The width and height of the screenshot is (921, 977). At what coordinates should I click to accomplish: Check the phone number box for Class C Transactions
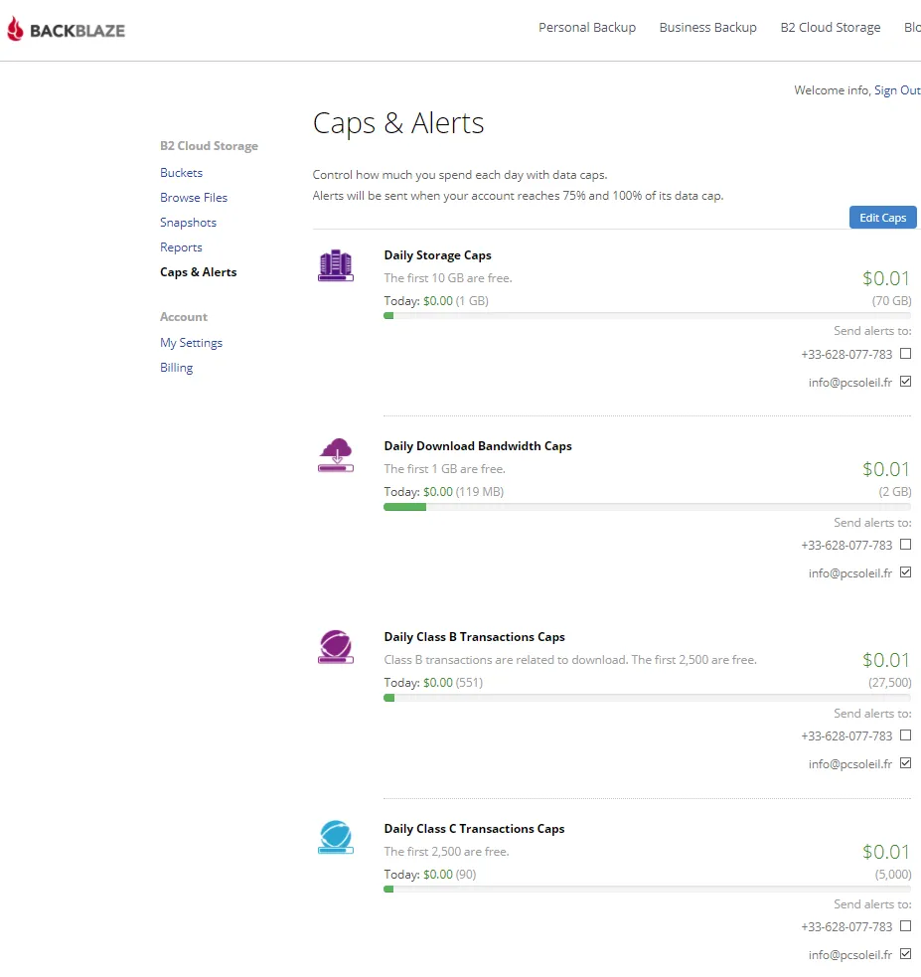(x=905, y=926)
